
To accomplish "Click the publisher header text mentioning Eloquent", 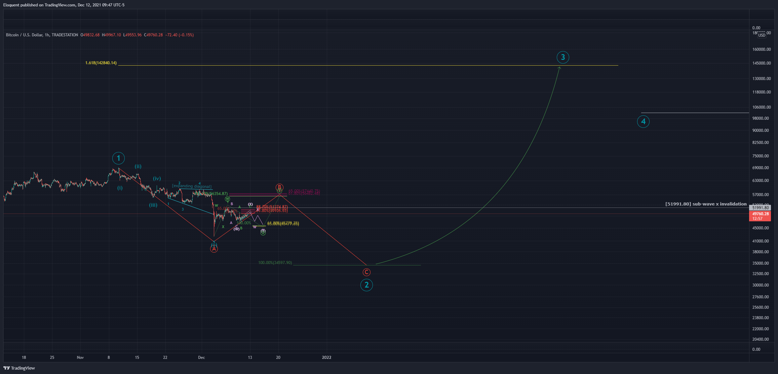I will tap(64, 5).
